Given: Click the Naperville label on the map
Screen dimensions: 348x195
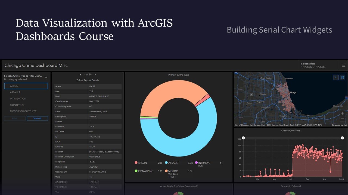Looking at the screenshot, I should (261, 102).
